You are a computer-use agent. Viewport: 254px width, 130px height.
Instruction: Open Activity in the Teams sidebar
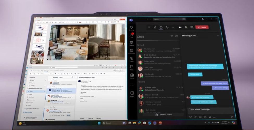pyautogui.click(x=131, y=28)
